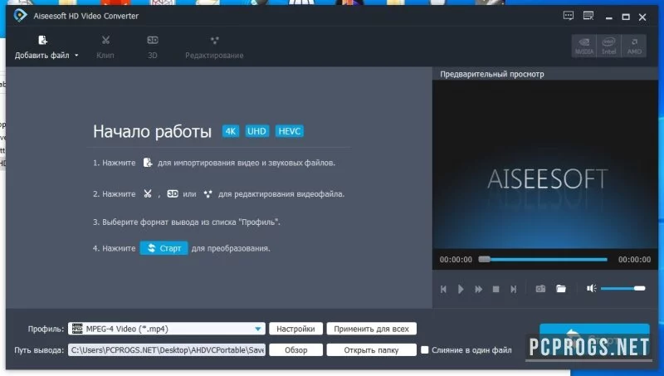
Task: Click the Старт button in step 4
Action: (x=164, y=248)
